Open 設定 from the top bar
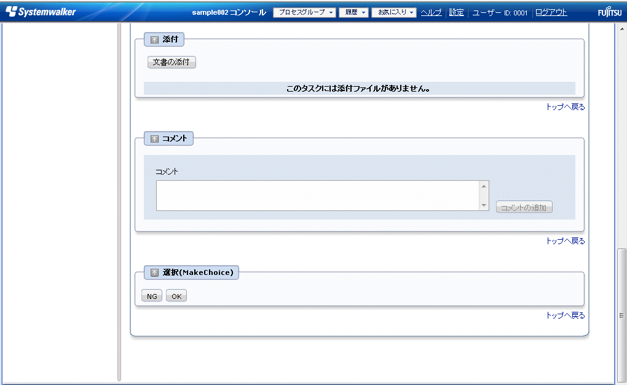 point(456,12)
